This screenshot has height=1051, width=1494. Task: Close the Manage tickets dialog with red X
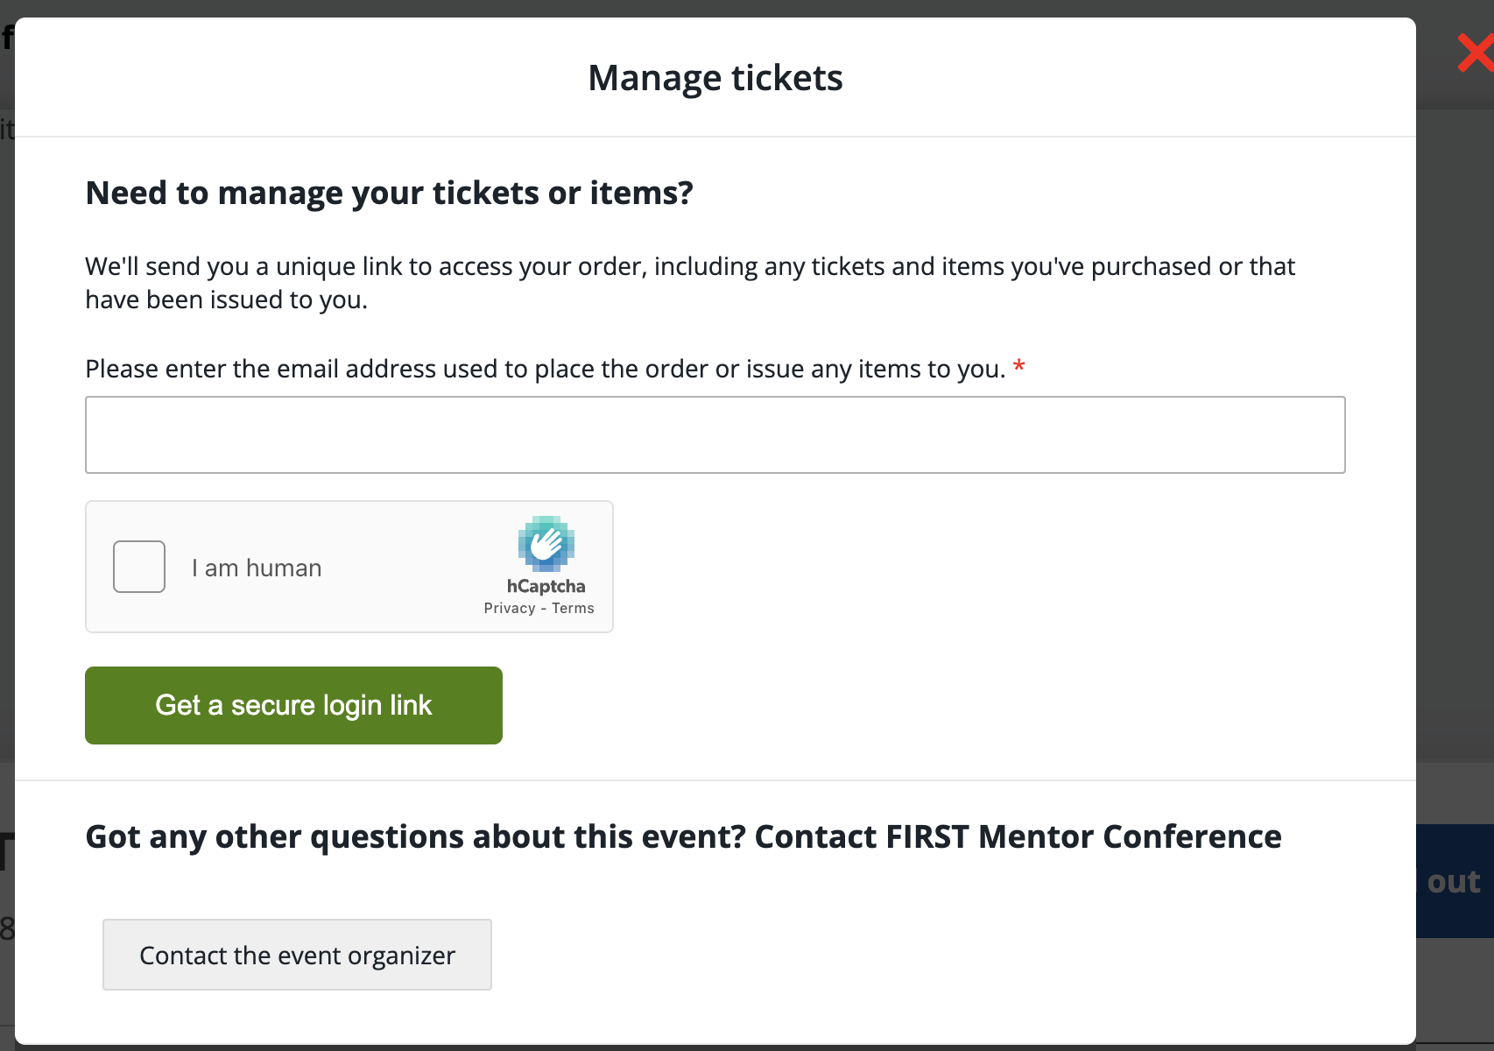coord(1476,53)
